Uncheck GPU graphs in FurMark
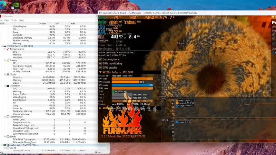Screen dimensions: 276x155 (x=100, y=68)
